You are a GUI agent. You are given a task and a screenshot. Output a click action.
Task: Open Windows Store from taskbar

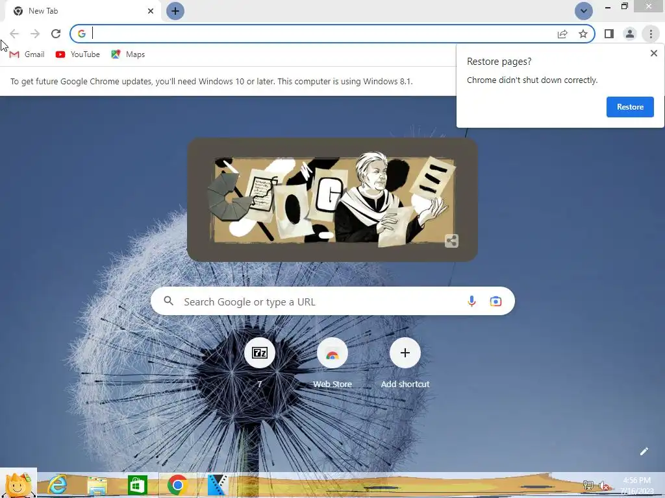(x=138, y=485)
